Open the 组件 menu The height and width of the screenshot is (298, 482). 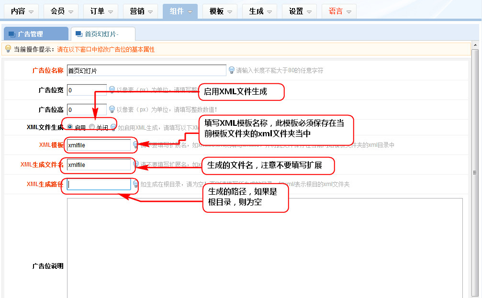[x=179, y=11]
